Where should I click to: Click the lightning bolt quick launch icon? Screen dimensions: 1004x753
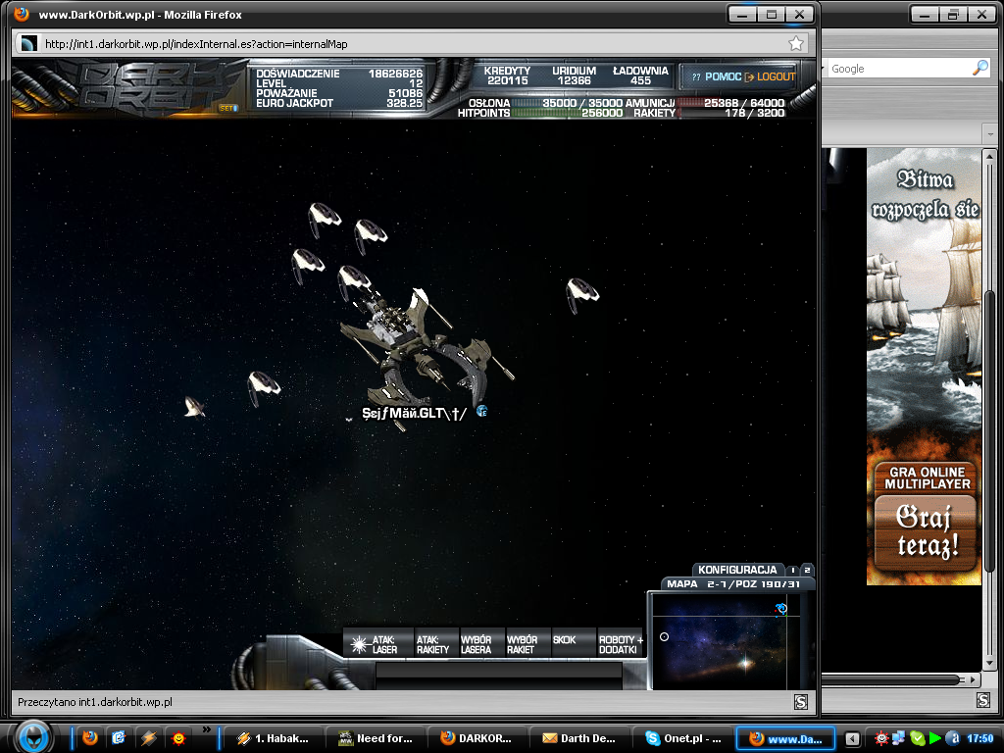[x=149, y=737]
